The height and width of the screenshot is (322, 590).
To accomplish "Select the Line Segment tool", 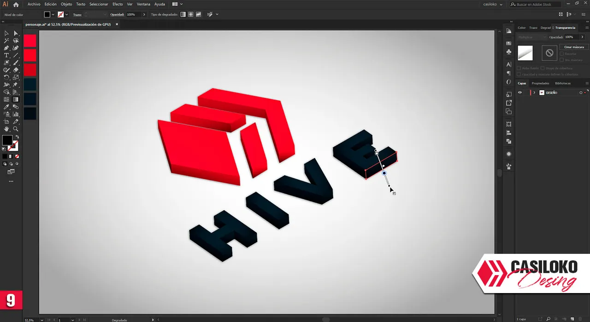I will point(16,55).
